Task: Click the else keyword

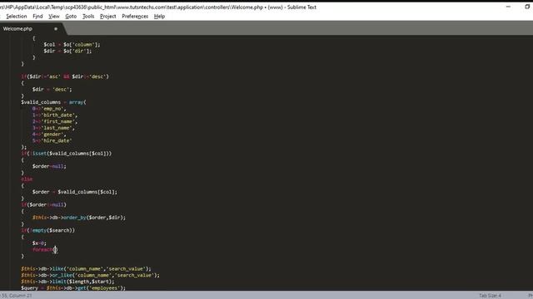Action: [27, 179]
